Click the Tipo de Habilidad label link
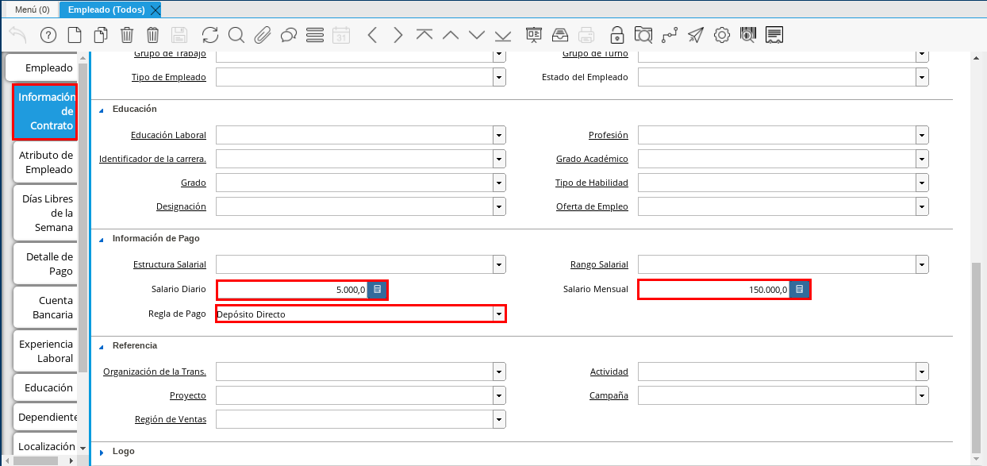The height and width of the screenshot is (466, 987). point(591,183)
